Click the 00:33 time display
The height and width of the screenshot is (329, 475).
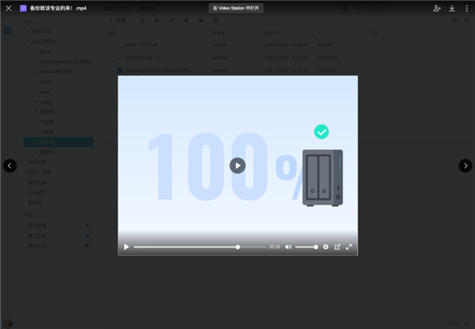pyautogui.click(x=275, y=247)
